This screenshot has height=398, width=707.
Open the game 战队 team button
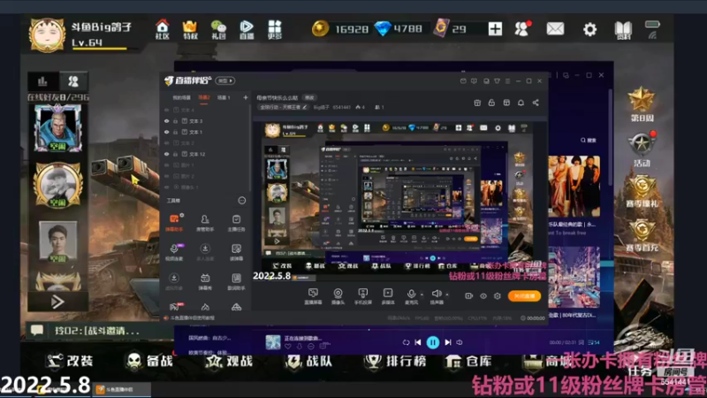pos(309,361)
